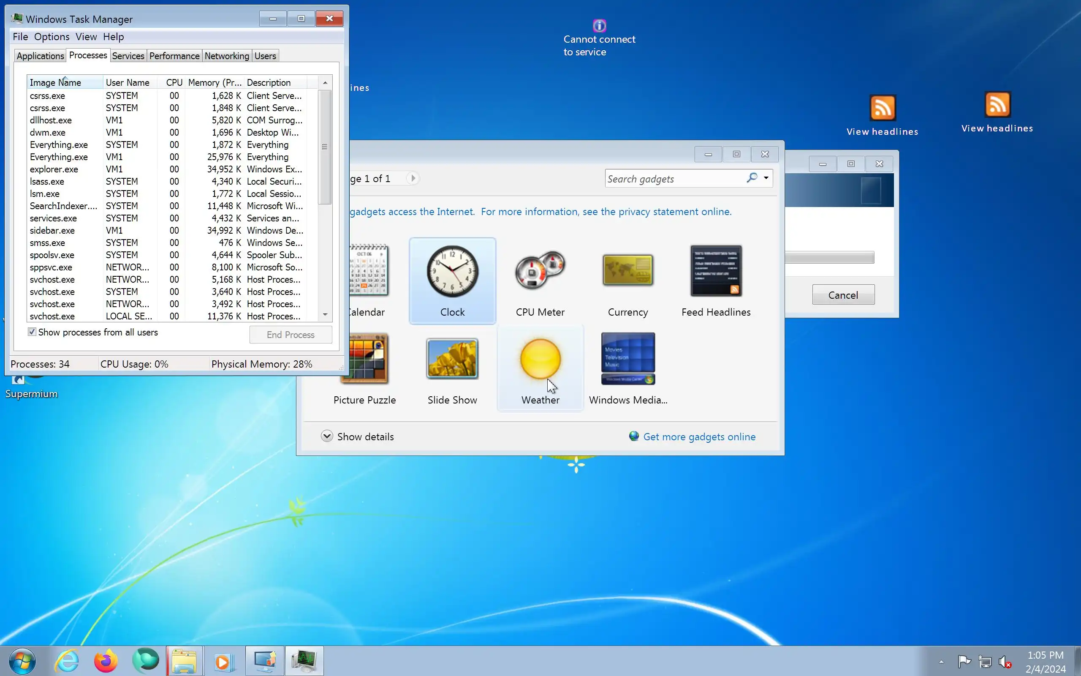
Task: Click Get more gadgets online link
Action: pyautogui.click(x=699, y=437)
